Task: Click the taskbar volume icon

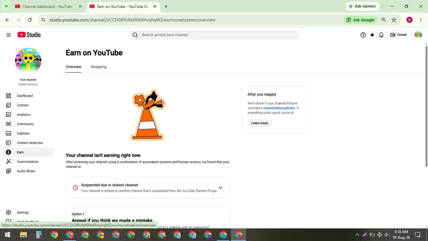Action: pyautogui.click(x=387, y=235)
